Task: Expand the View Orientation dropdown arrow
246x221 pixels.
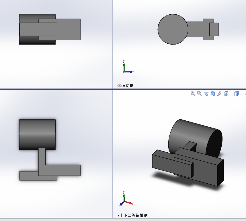Action: [x=231, y=94]
